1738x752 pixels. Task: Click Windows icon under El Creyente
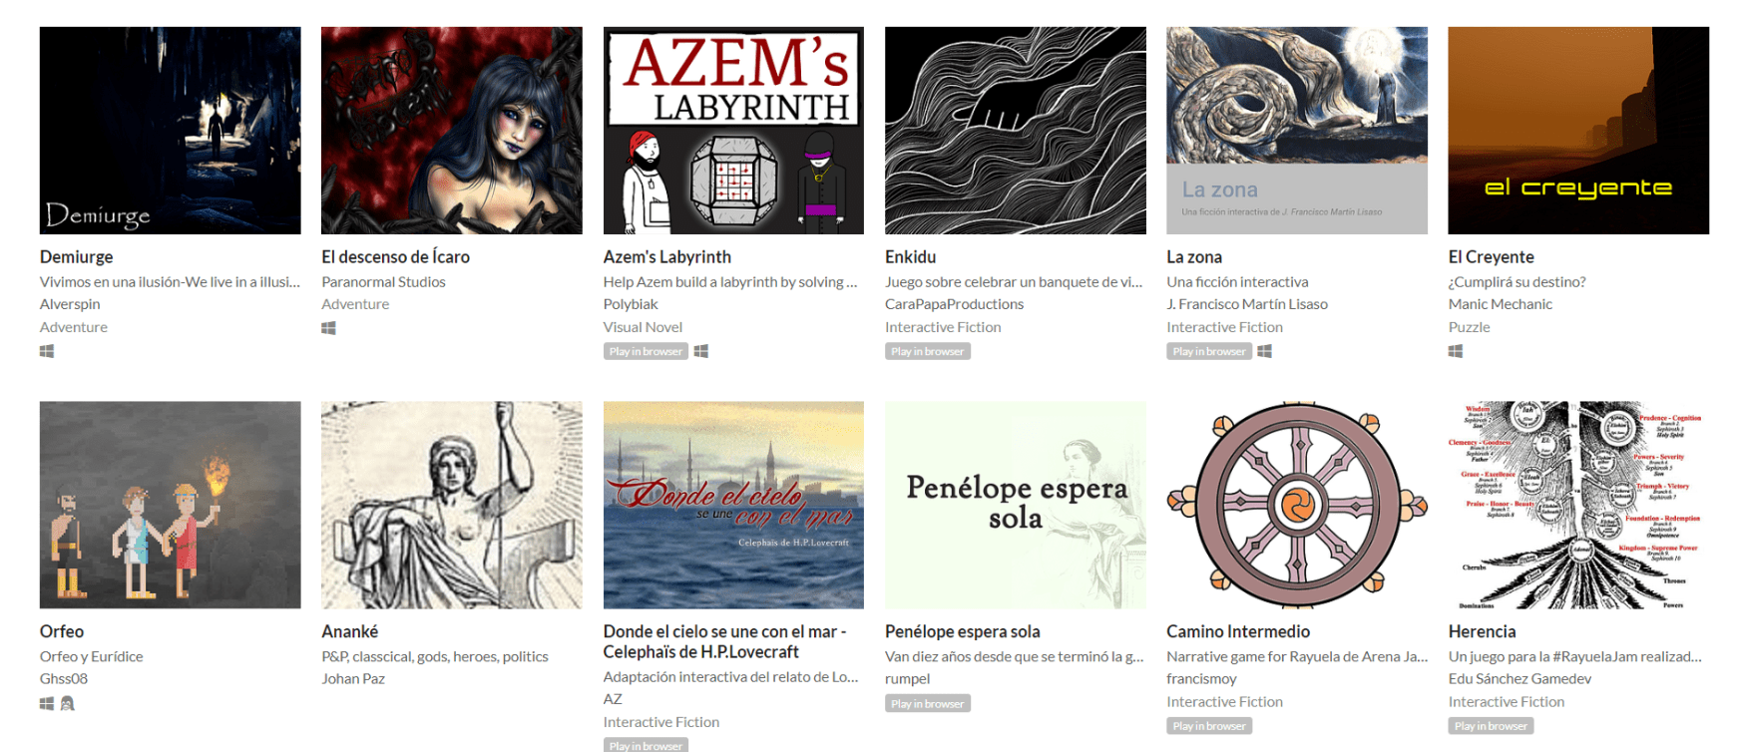coord(1456,351)
